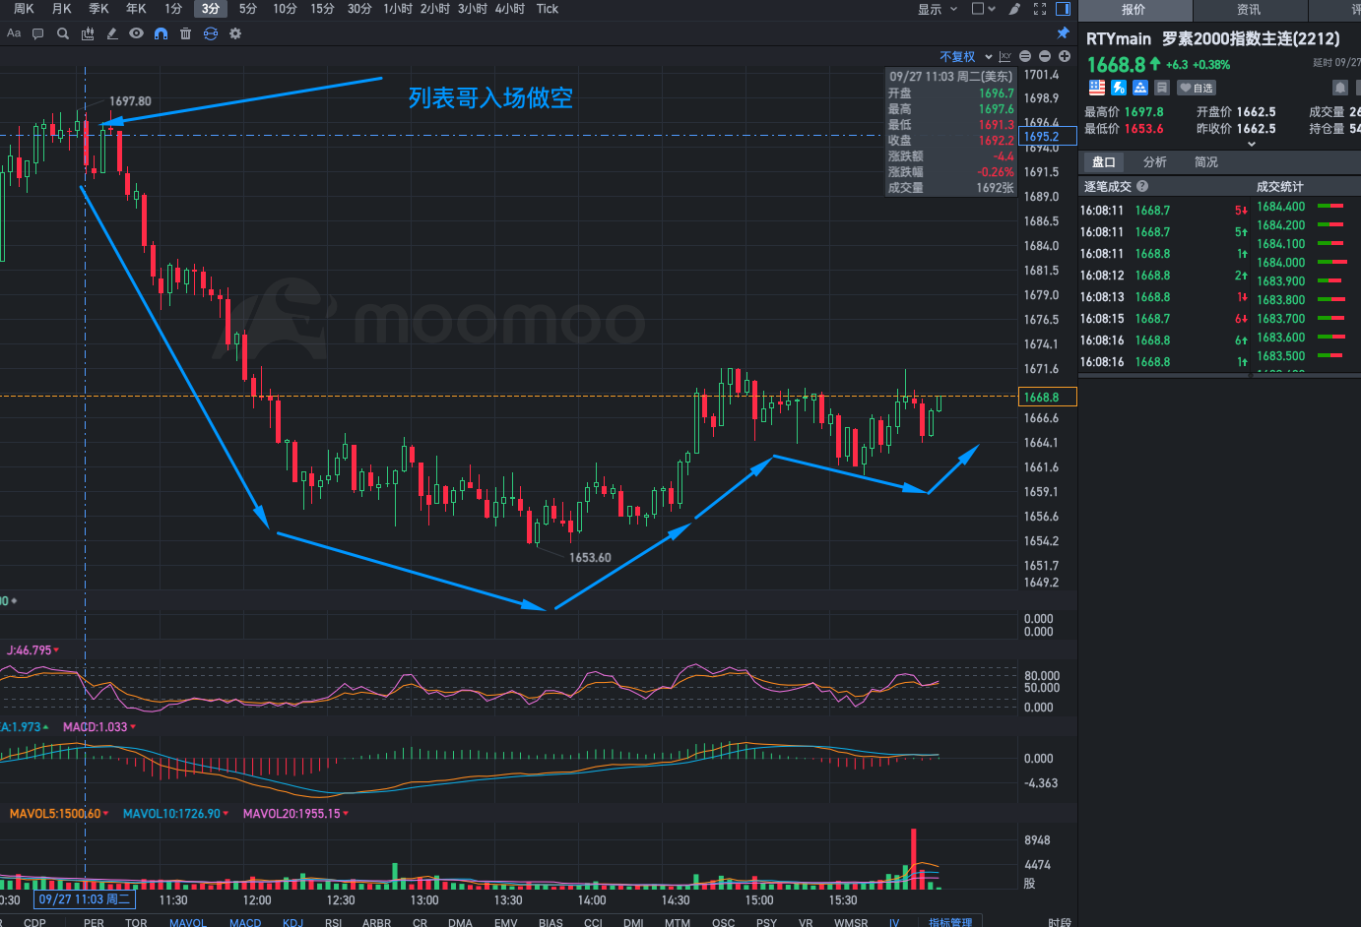Click the plus zoom-in chart button

(1065, 56)
